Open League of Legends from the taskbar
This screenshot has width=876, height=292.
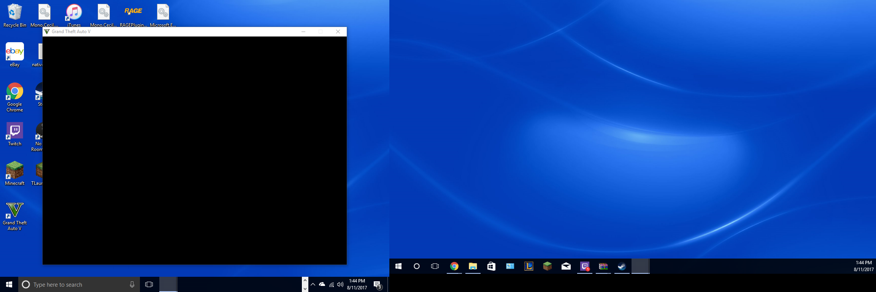[x=528, y=266]
